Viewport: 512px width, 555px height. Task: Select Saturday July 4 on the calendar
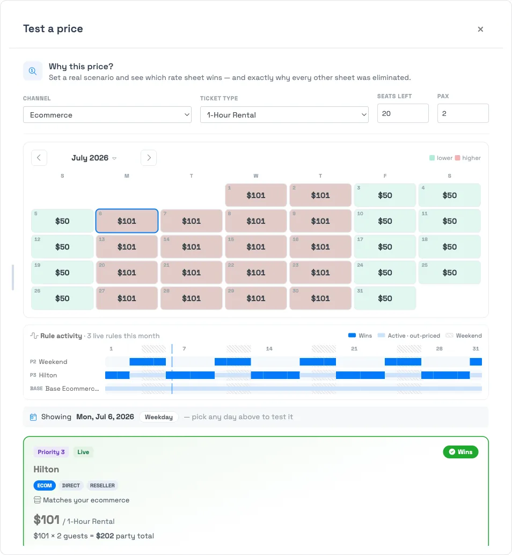(449, 195)
